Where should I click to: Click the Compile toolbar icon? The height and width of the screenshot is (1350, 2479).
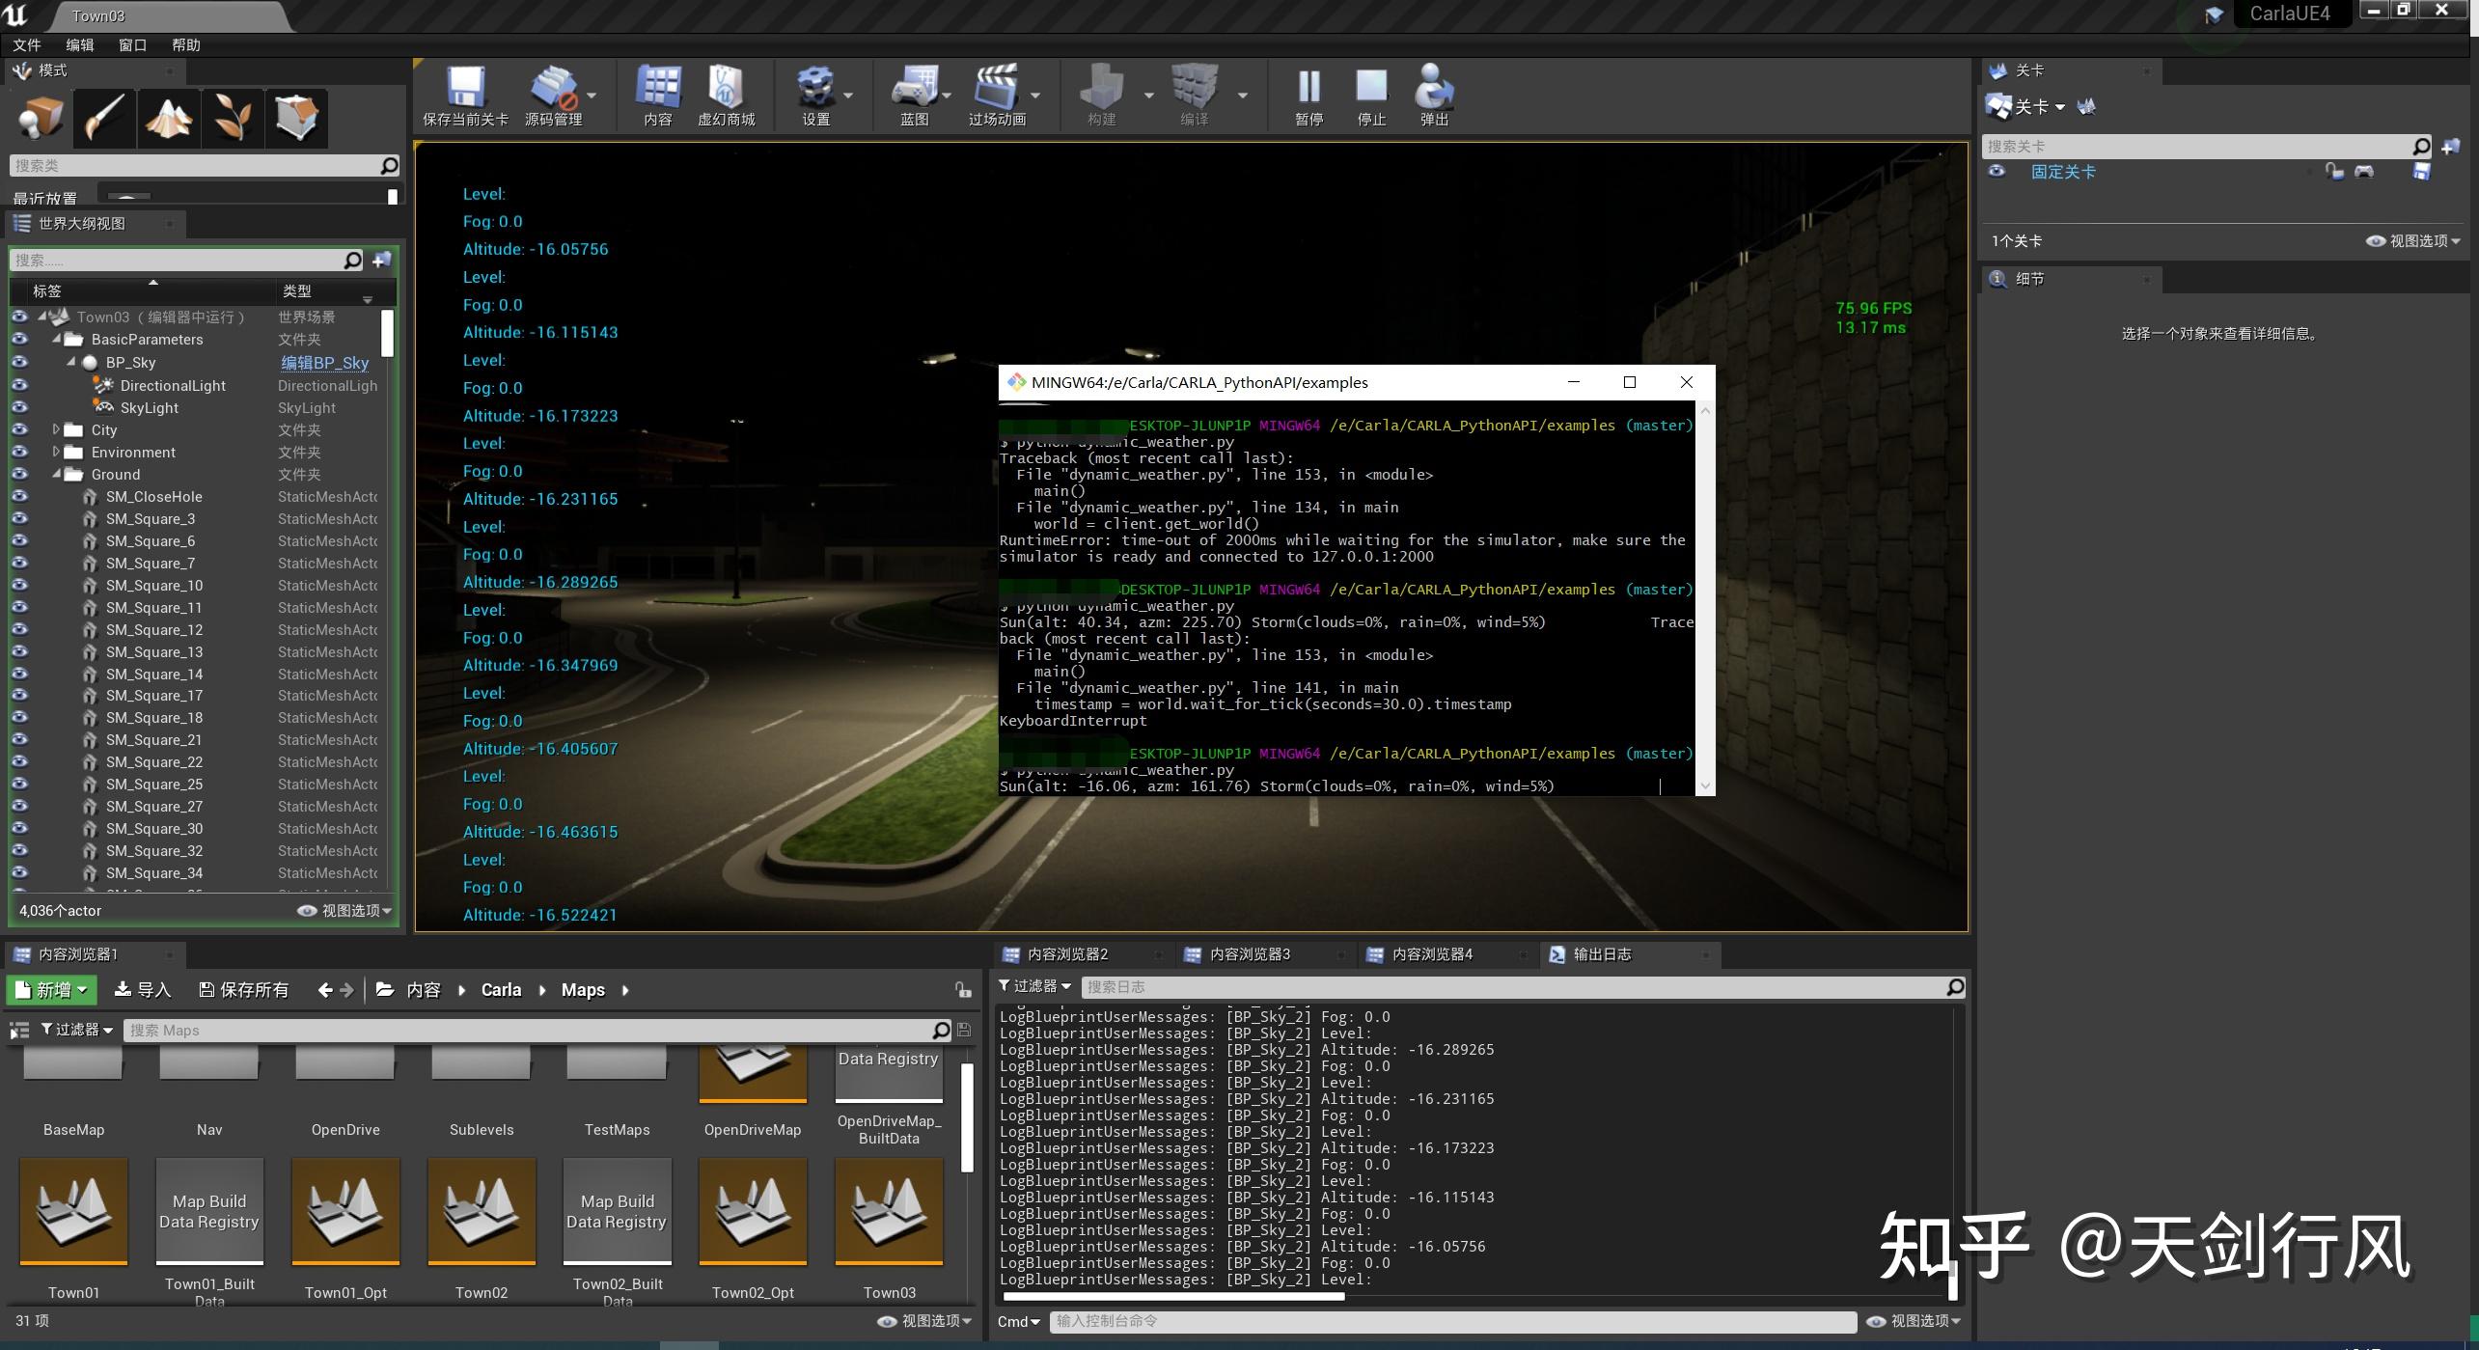(1194, 87)
